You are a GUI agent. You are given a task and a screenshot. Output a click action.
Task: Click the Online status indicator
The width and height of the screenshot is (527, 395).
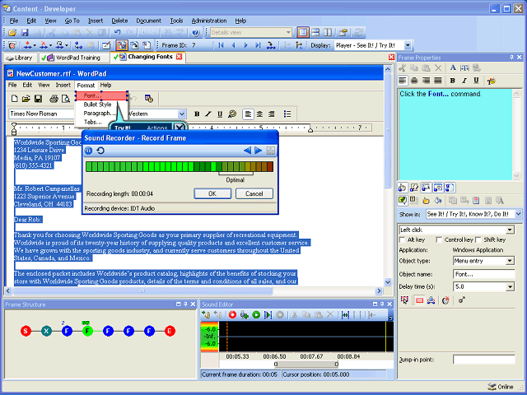501,387
